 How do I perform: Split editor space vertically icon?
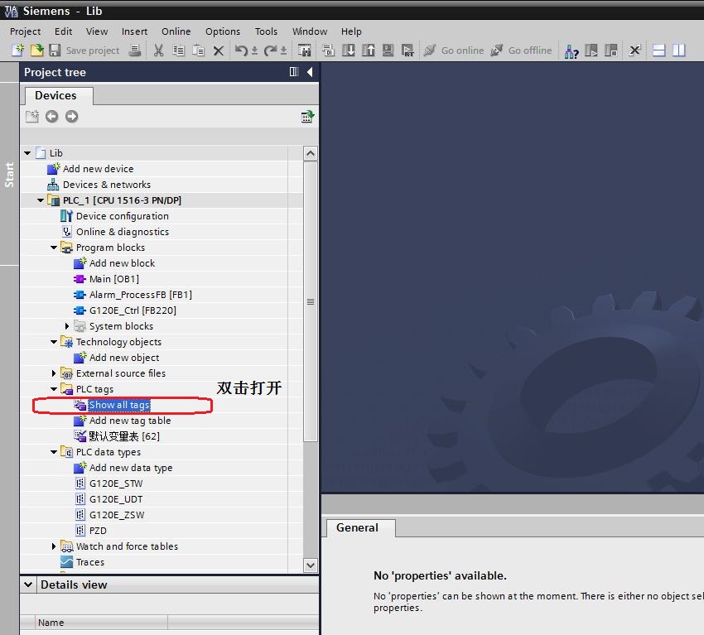679,51
